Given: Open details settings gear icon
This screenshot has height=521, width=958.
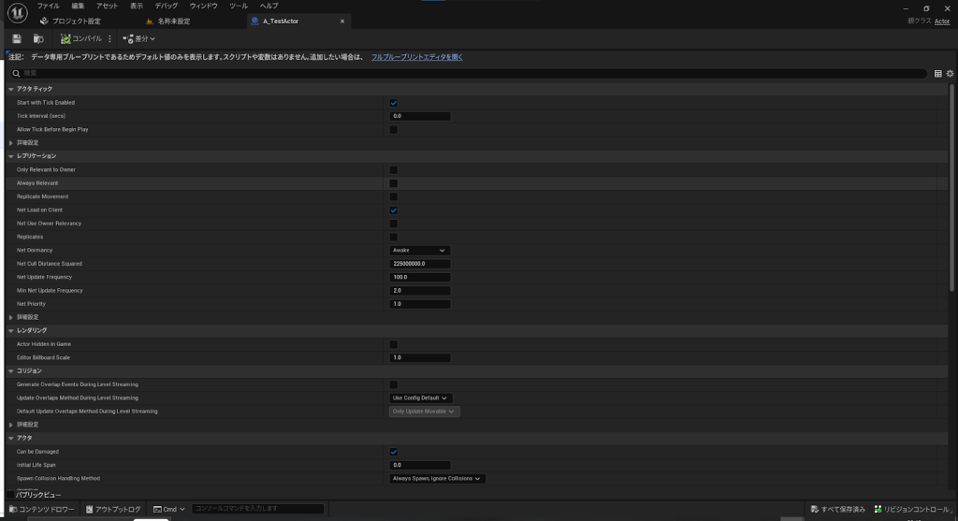Looking at the screenshot, I should (950, 73).
